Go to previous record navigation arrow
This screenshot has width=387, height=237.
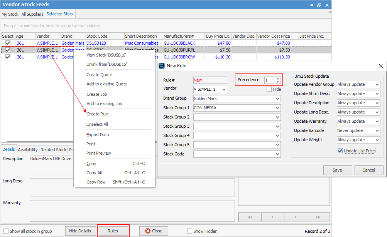(272, 217)
